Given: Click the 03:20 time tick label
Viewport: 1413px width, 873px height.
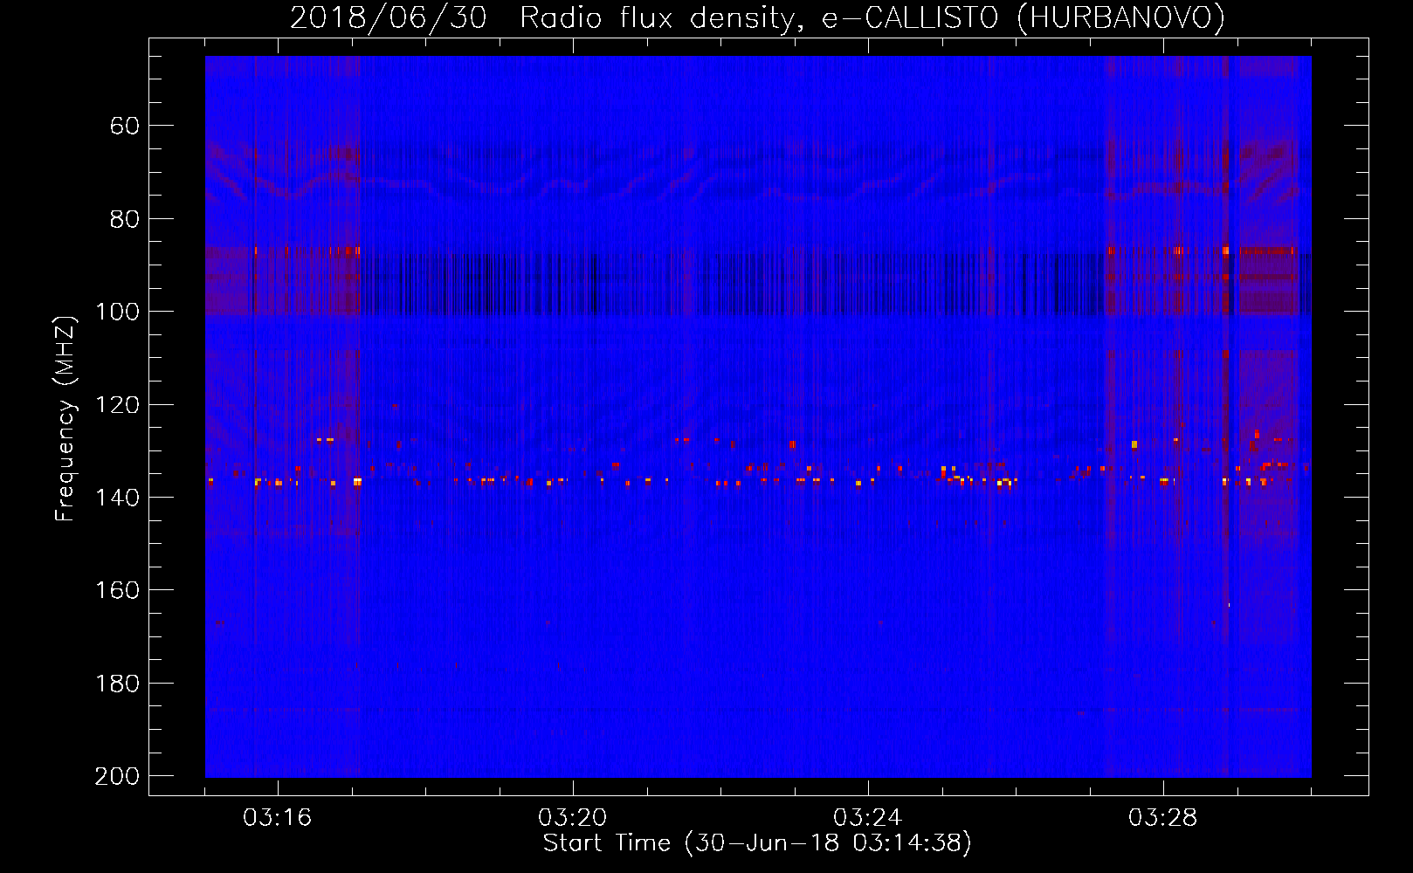Looking at the screenshot, I should (573, 818).
